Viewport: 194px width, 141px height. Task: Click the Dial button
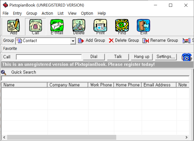pos(94,57)
